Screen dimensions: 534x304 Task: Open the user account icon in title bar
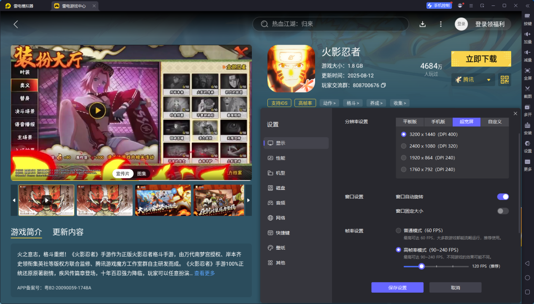click(460, 5)
